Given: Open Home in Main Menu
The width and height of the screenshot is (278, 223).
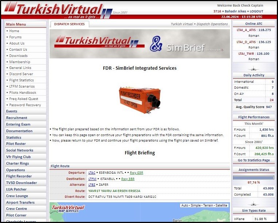Looking at the screenshot, I should [14, 31].
